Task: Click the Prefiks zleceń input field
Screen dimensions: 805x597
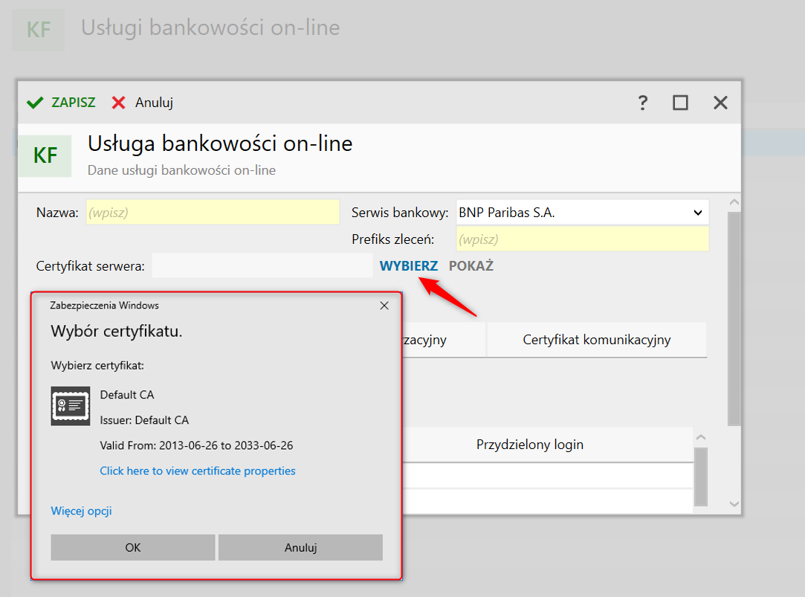Action: coord(582,239)
